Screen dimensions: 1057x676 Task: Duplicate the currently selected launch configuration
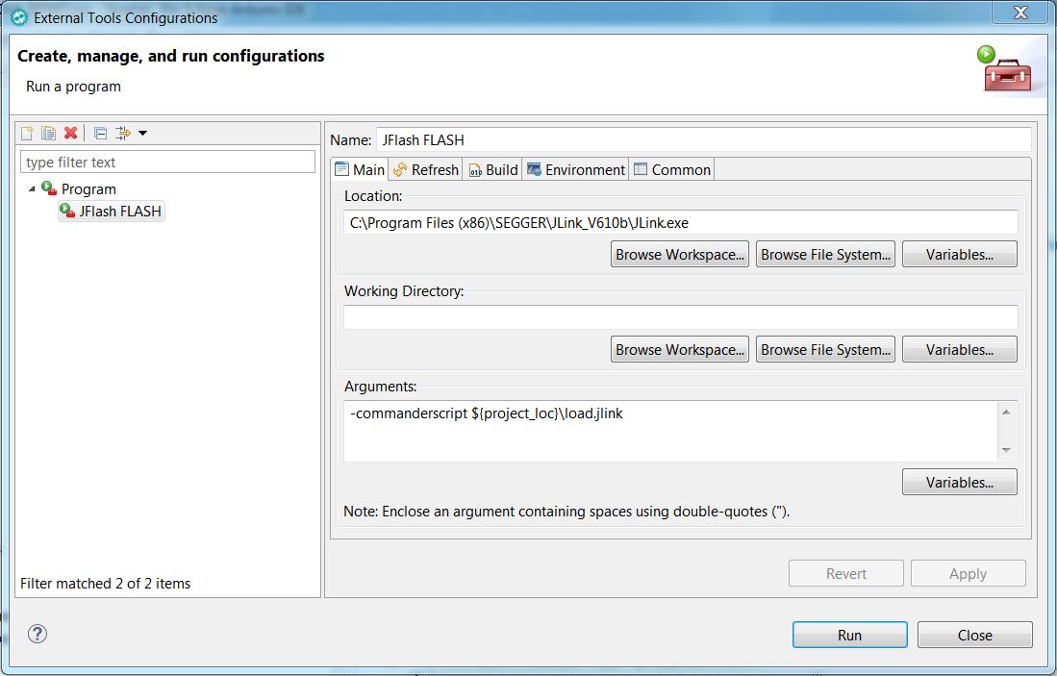point(49,133)
